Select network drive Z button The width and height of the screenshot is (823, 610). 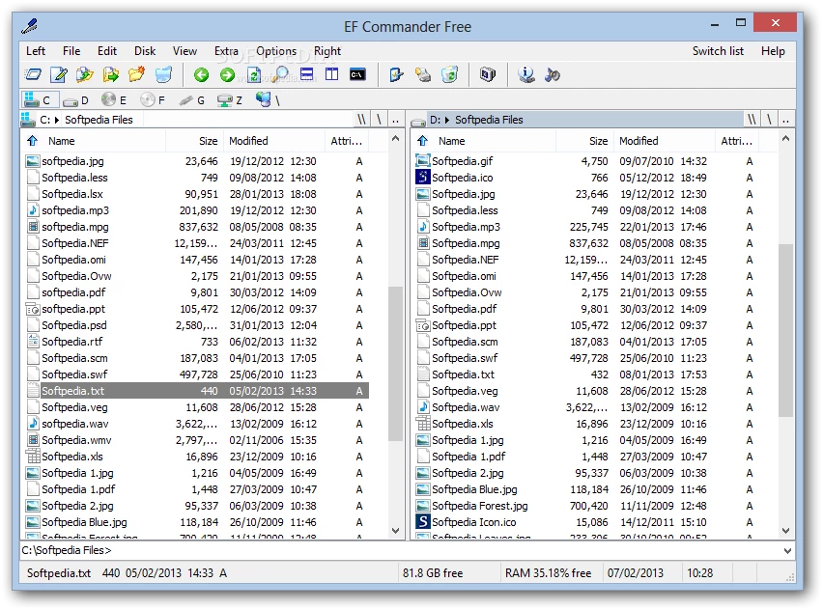[x=230, y=99]
